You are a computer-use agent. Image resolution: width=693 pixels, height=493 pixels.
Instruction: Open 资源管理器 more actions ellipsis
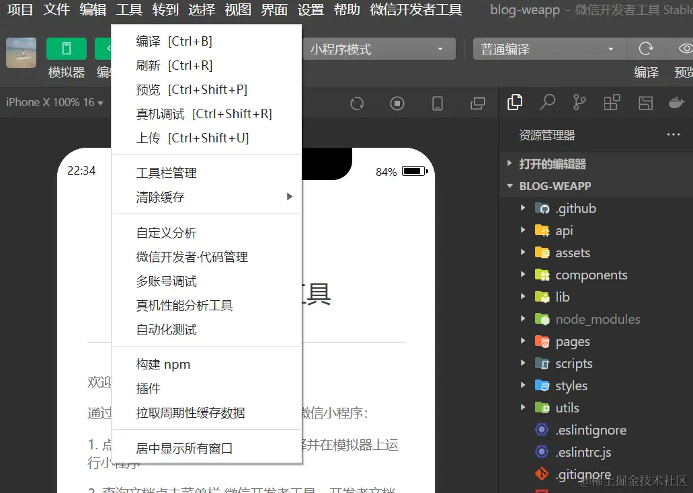(673, 134)
